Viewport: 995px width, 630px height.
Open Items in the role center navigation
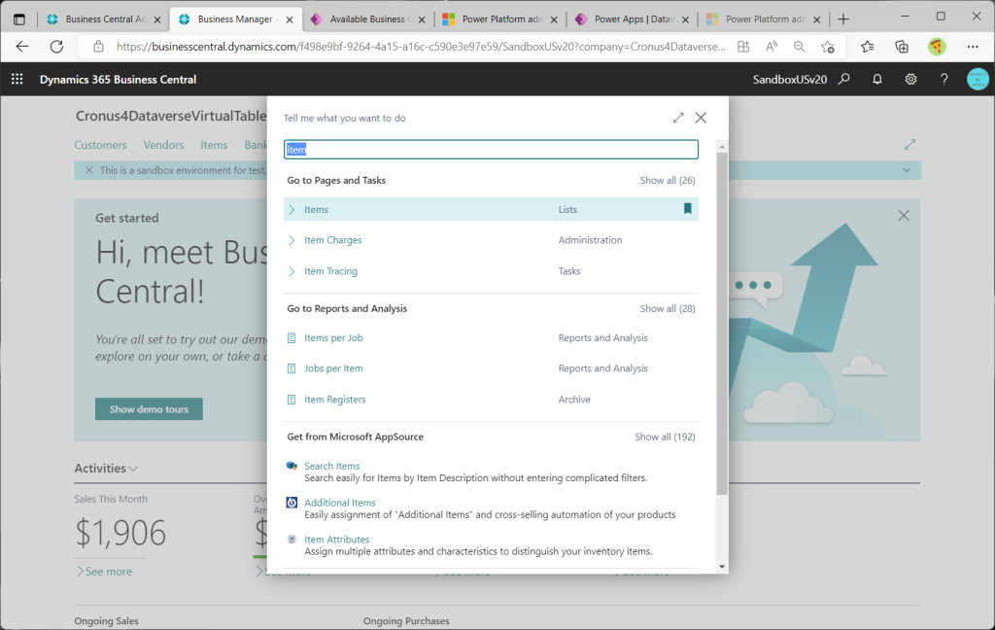pos(214,145)
